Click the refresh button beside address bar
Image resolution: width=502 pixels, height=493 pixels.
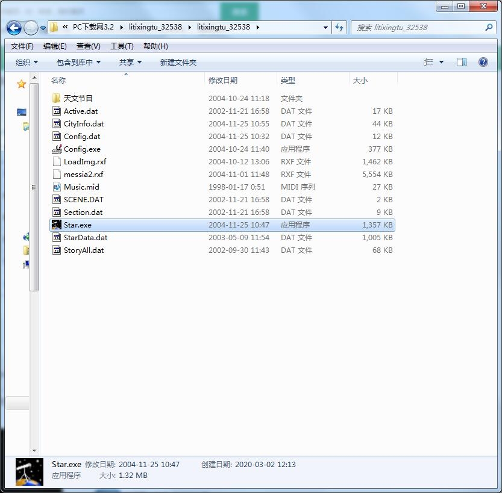(x=339, y=28)
